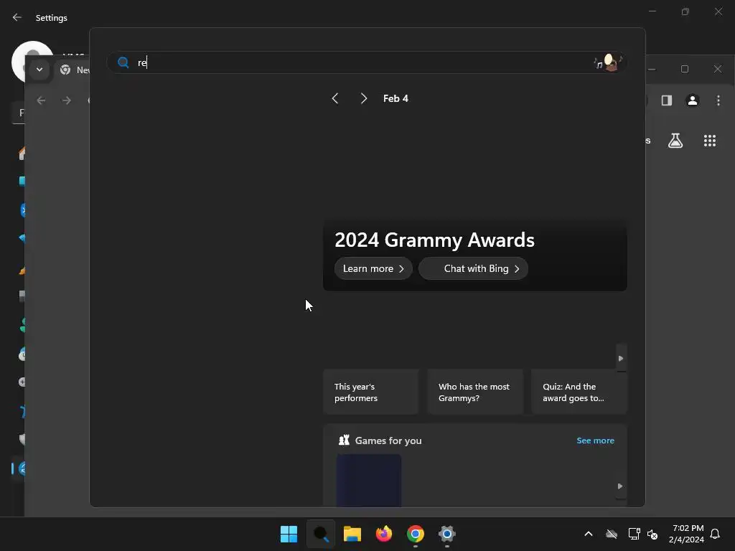Open Settings gear from the taskbar
The height and width of the screenshot is (551, 735).
pos(447,534)
